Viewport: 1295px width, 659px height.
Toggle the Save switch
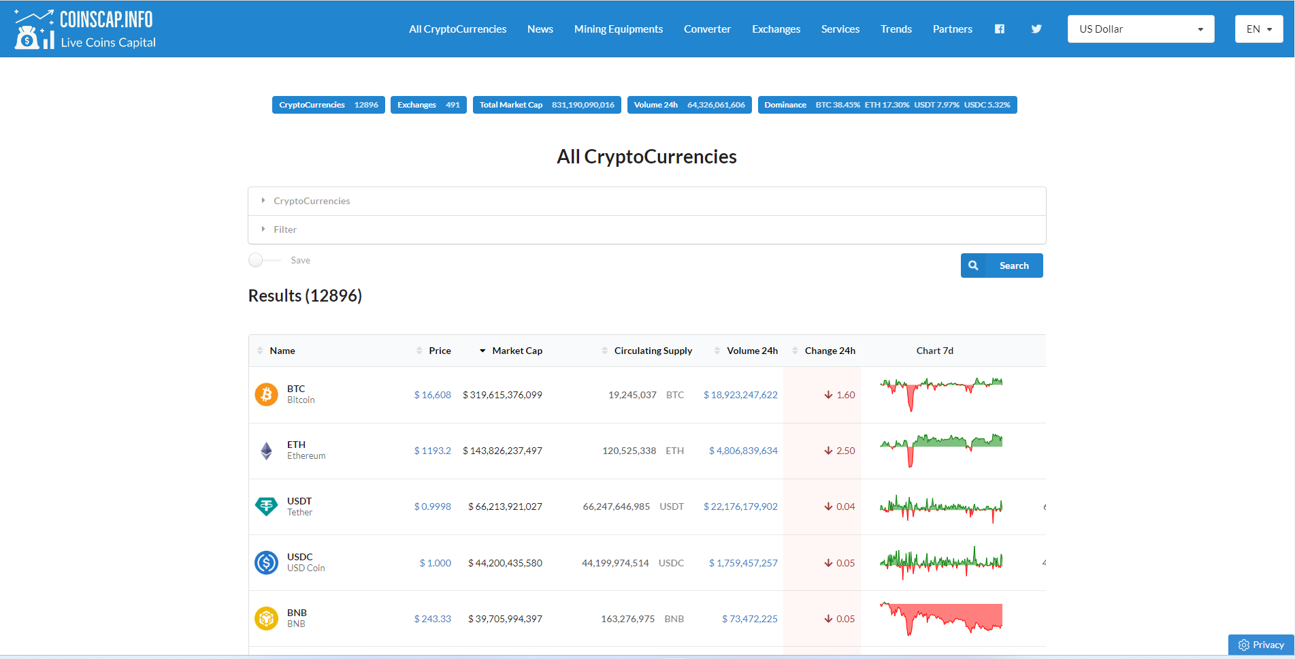coord(263,260)
